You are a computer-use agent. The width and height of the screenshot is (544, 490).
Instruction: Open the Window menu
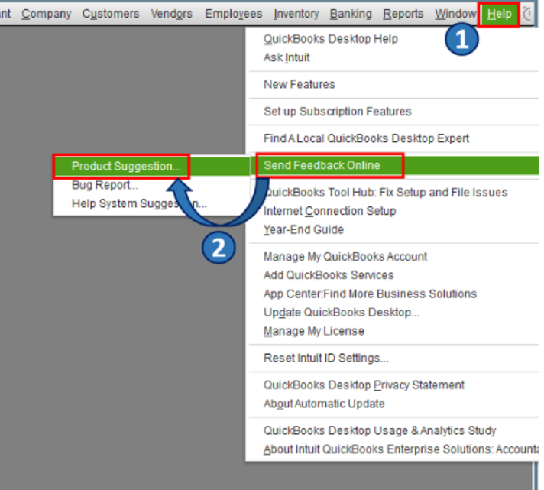pos(455,14)
